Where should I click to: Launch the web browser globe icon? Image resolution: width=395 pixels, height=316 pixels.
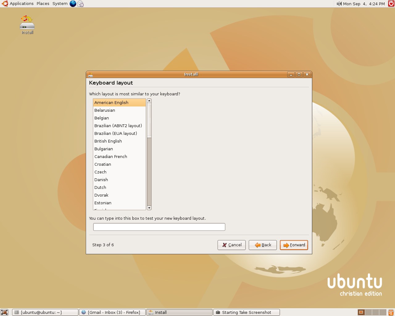[x=73, y=4]
